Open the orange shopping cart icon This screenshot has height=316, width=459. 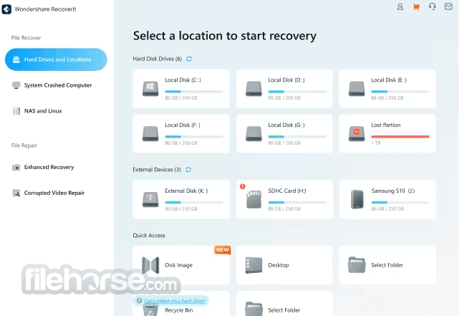click(x=416, y=6)
